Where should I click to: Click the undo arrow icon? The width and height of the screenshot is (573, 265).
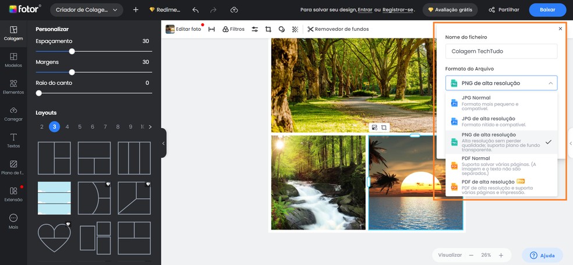pyautogui.click(x=196, y=10)
